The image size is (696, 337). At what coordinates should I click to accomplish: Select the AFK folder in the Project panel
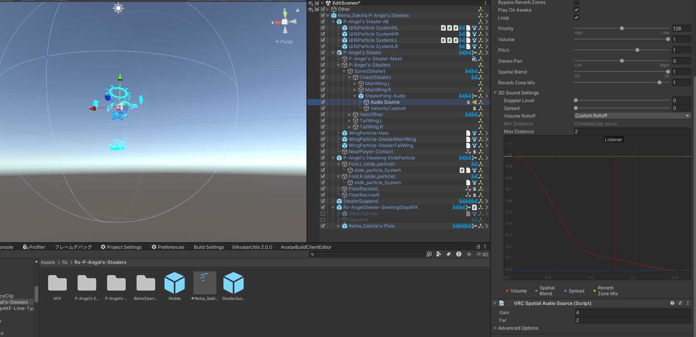tap(57, 287)
